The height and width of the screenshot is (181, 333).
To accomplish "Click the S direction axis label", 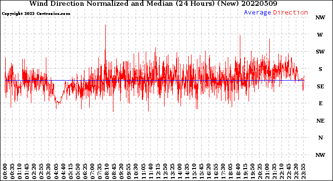I will pyautogui.click(x=320, y=69).
